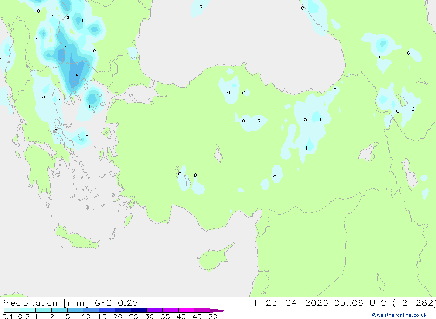Click the date "23-04-2026"
Viewport: 436px width, 319px height.
coord(297,302)
